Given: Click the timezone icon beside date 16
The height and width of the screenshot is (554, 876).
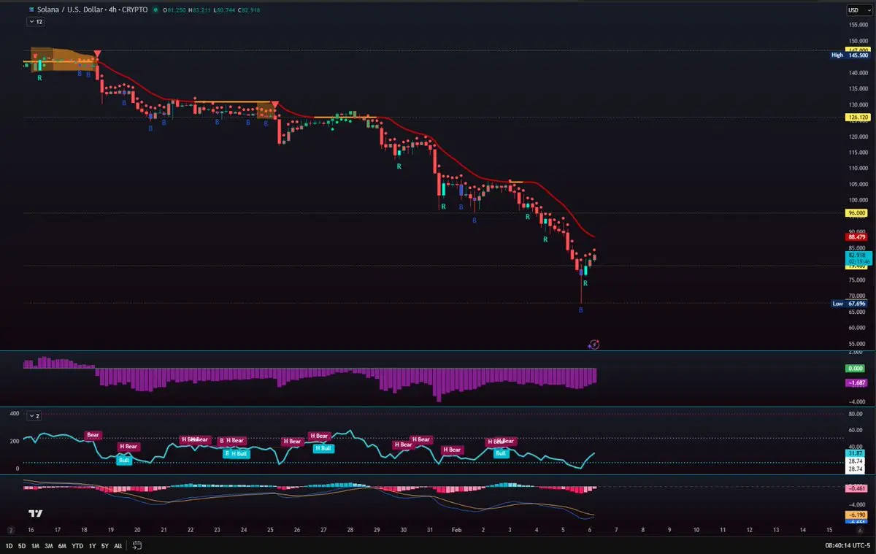Looking at the screenshot, I should click(10, 529).
